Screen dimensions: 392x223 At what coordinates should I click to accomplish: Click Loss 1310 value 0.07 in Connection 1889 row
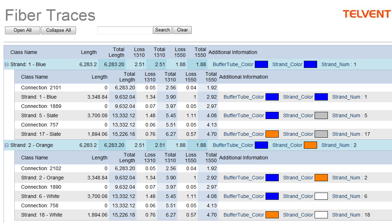point(150,106)
